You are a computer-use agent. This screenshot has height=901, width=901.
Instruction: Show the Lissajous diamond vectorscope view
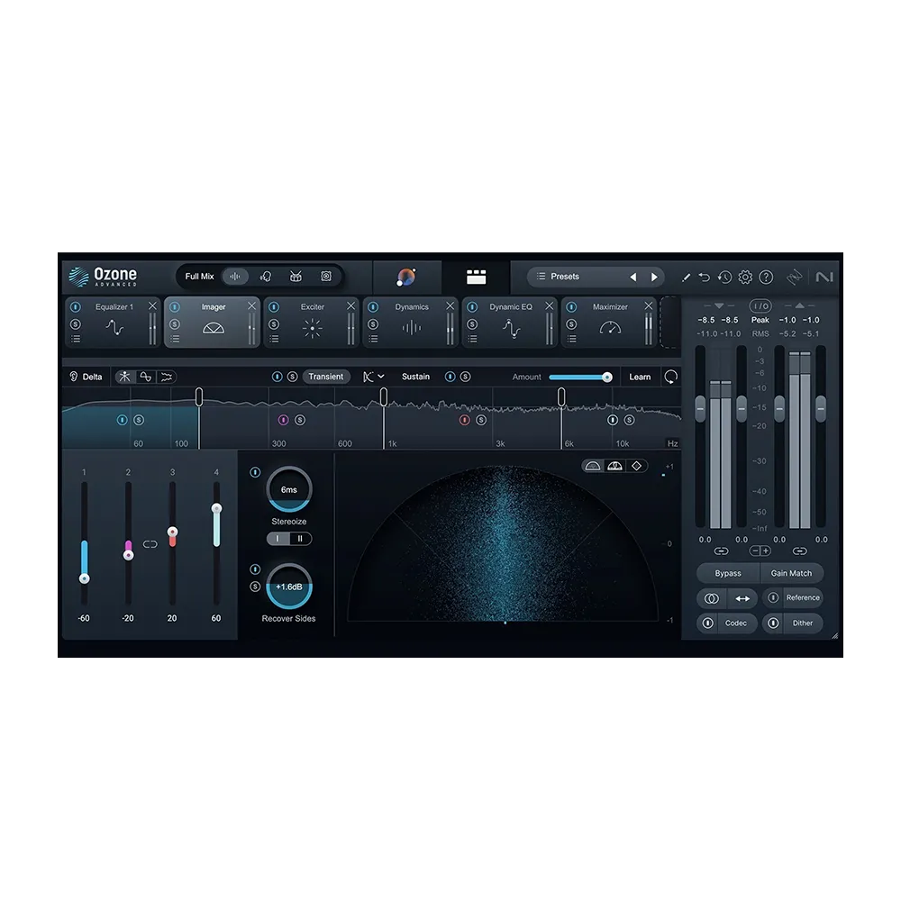637,466
